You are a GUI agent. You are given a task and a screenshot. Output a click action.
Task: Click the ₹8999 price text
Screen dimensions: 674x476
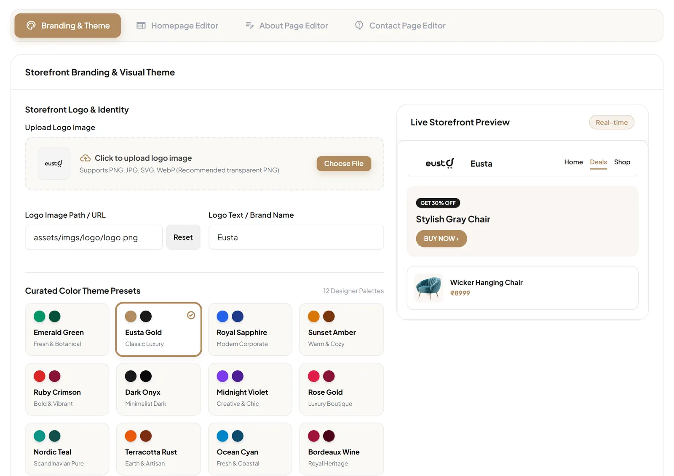pos(460,293)
